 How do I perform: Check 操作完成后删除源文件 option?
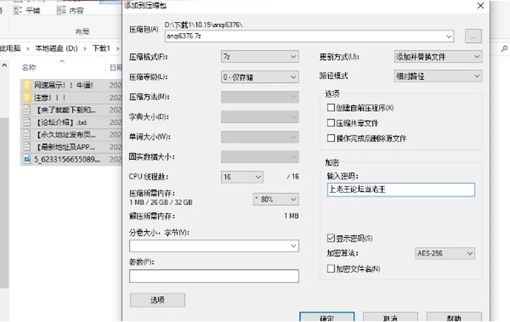click(x=331, y=138)
